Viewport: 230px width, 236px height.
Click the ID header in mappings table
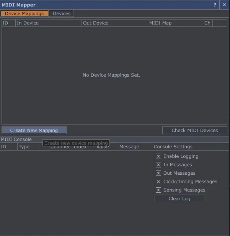[8, 23]
